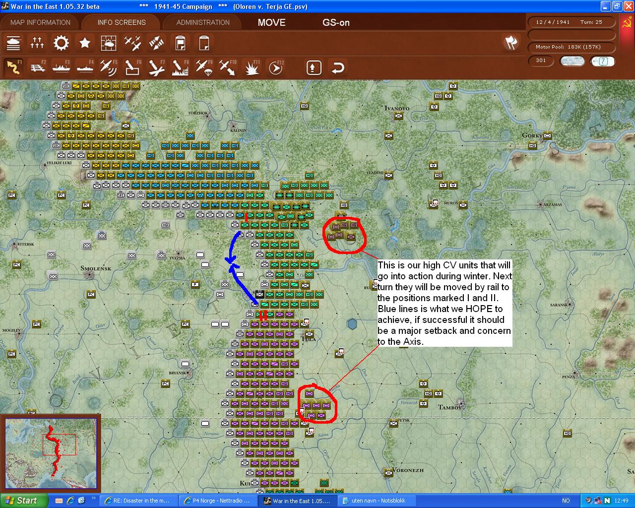Open order of battle tank list icon
The image size is (635, 508).
(x=13, y=43)
